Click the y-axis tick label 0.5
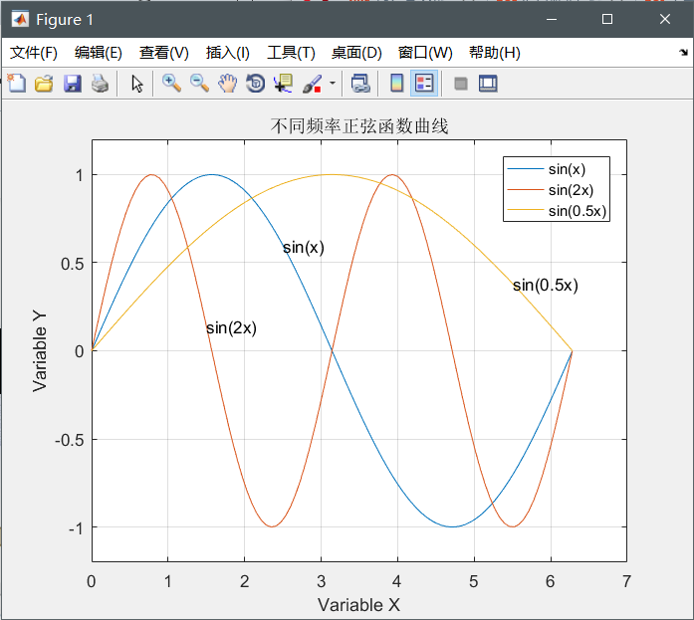This screenshot has width=694, height=620. click(72, 264)
